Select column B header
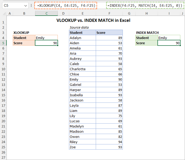The width and height of the screenshot is (185, 160). 24,14
